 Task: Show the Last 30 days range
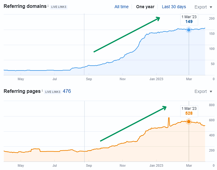(174, 7)
